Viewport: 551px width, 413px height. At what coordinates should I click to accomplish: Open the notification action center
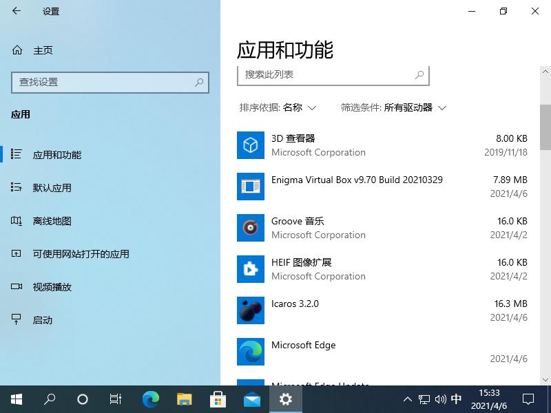528,399
